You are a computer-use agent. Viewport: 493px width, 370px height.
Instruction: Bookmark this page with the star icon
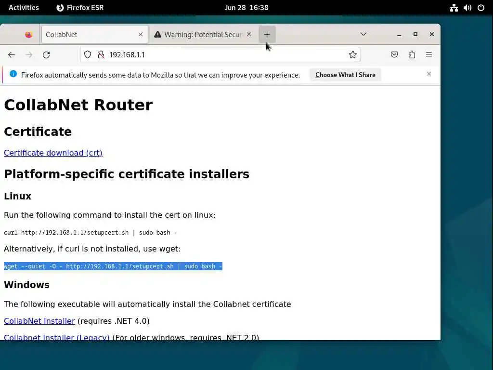353,55
